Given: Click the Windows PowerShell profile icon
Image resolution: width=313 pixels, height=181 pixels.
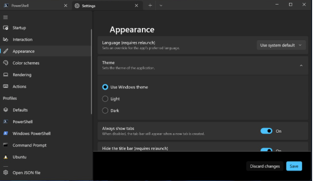Looking at the screenshot, I should point(5,133).
